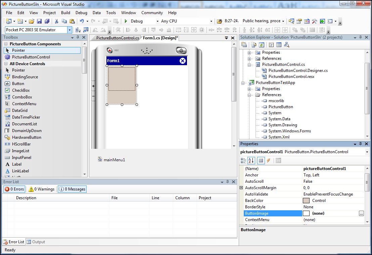The height and width of the screenshot is (255, 372).
Task: Click the View Designer icon in Solution Explorer
Action: coord(279,45)
